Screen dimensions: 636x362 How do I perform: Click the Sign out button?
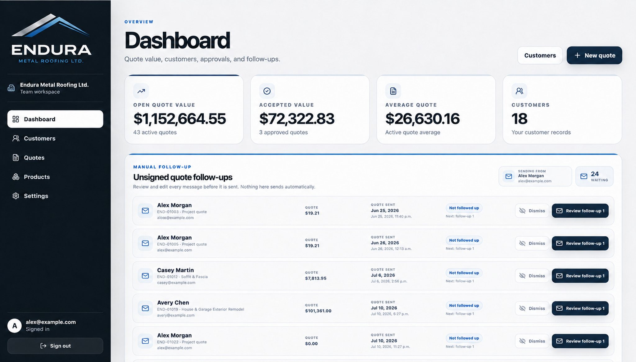[55, 346]
